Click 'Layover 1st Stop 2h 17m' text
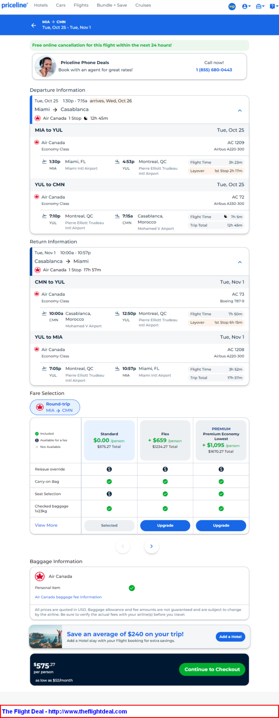The height and width of the screenshot is (718, 279). (x=216, y=171)
